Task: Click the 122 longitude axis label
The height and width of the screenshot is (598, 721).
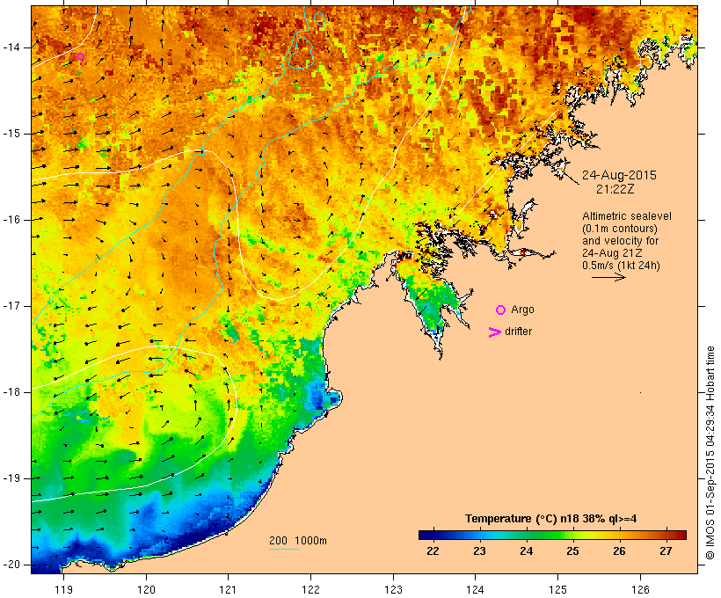Action: coord(311,589)
